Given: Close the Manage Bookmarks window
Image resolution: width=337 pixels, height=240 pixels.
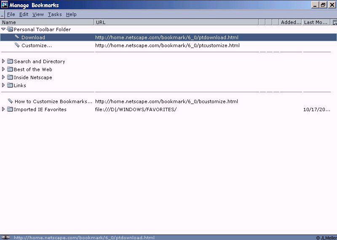Looking at the screenshot, I should pyautogui.click(x=332, y=5).
